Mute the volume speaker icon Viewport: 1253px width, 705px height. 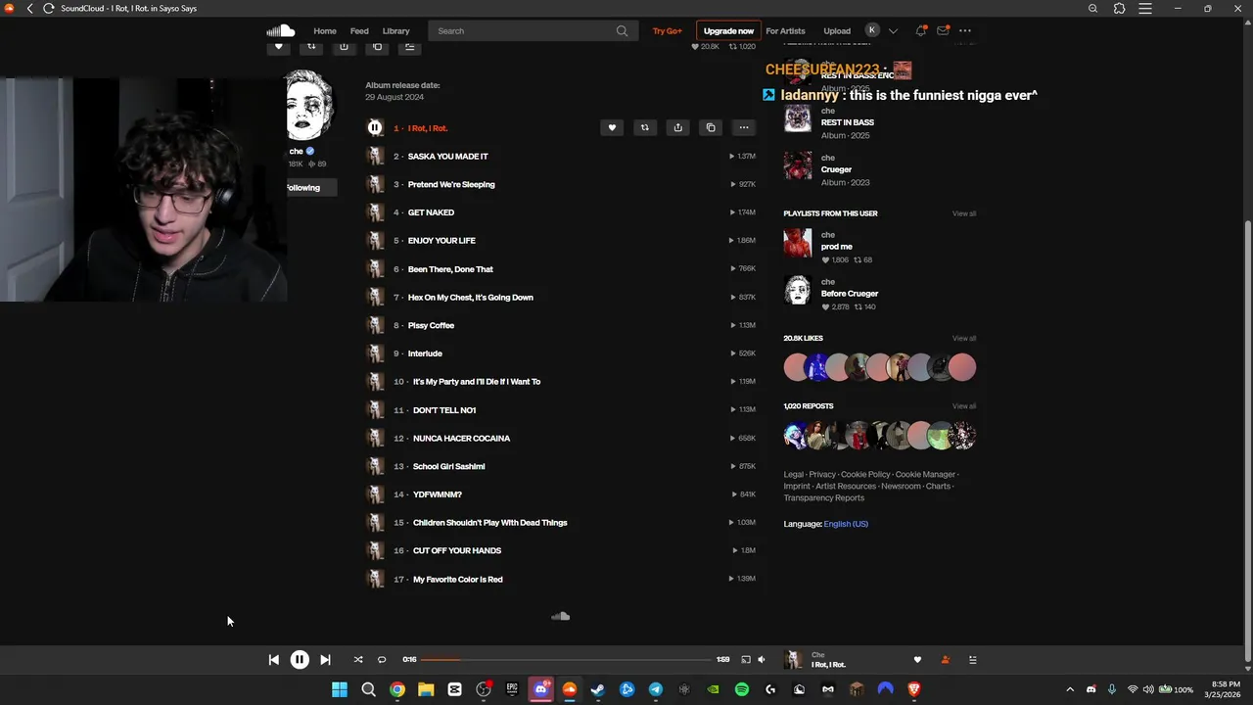point(762,660)
